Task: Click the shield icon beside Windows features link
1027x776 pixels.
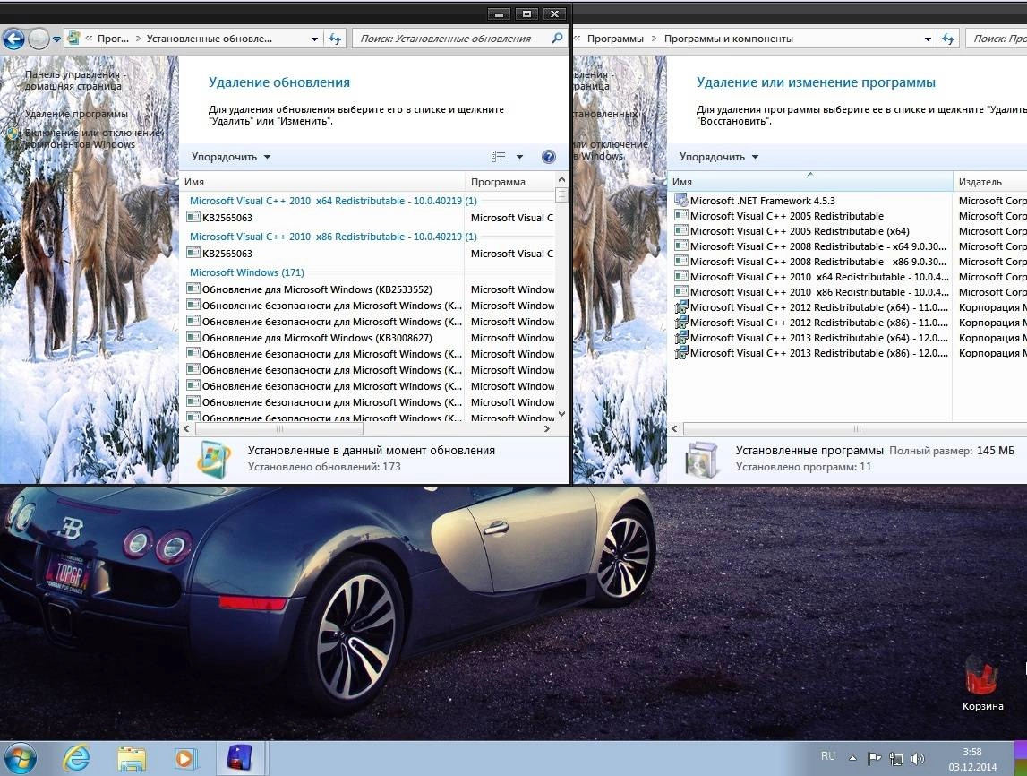Action: pos(13,134)
